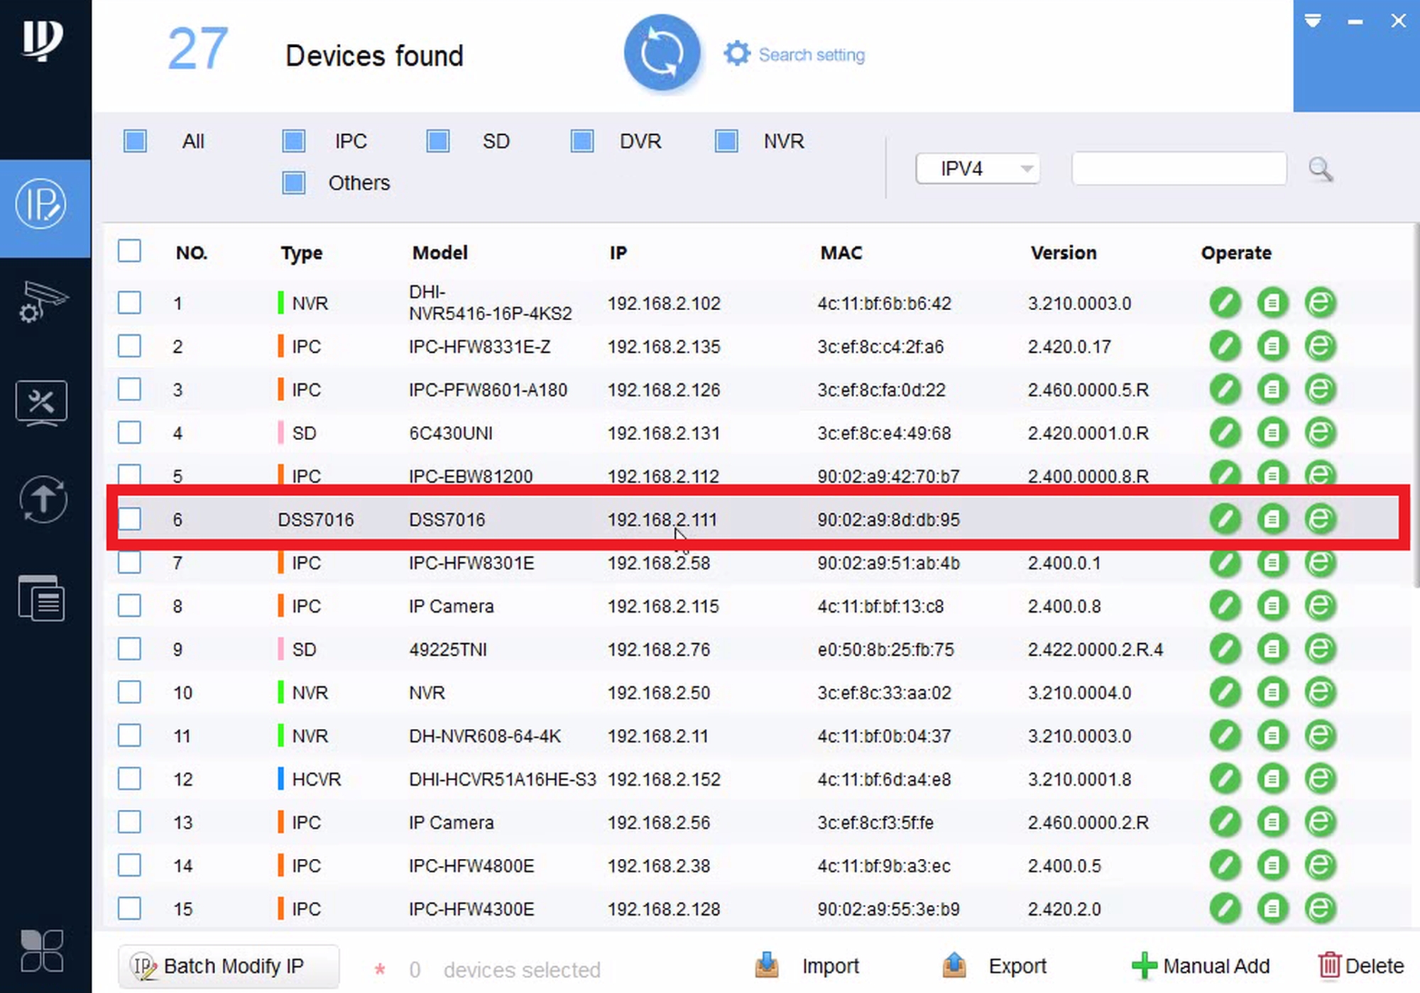Open the system tools sidebar icon
This screenshot has height=993, width=1420.
pyautogui.click(x=42, y=402)
